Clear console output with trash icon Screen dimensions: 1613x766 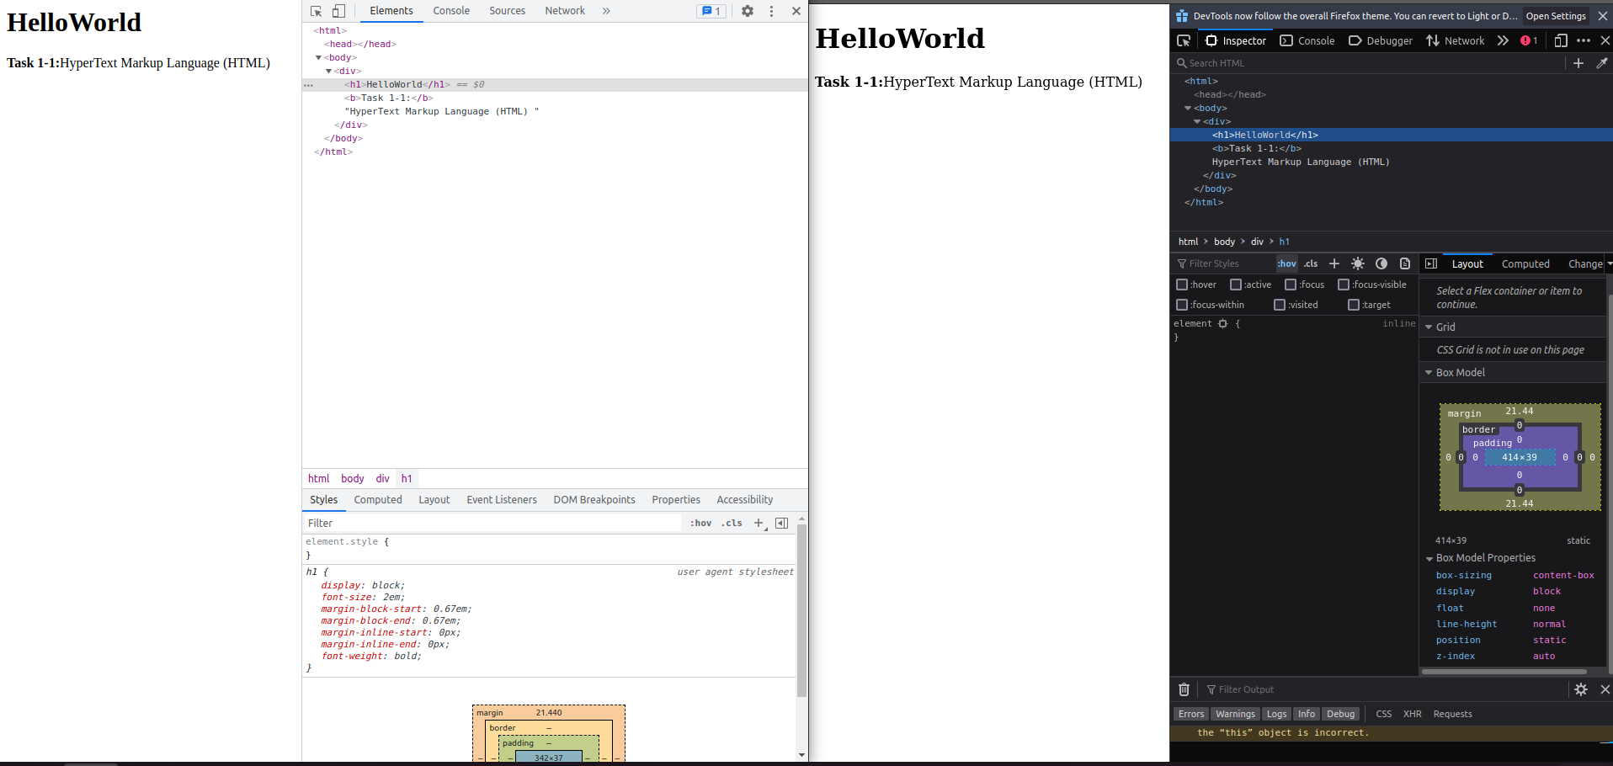[x=1184, y=689]
